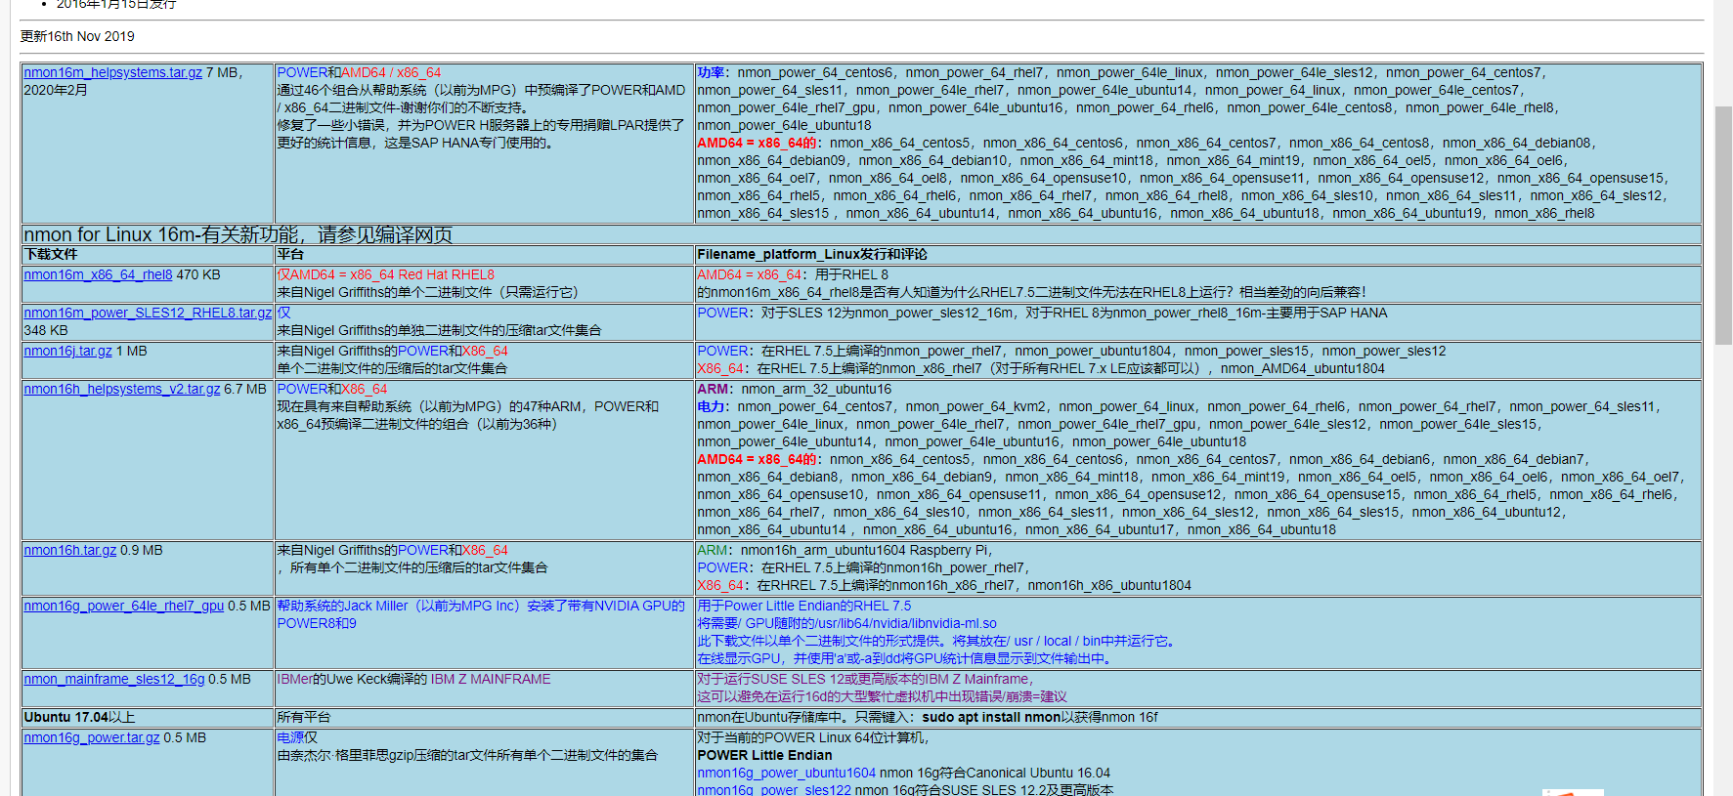Click '用于Power Little Endian的RHEL 7.5' text
The image size is (1733, 796).
[803, 606]
